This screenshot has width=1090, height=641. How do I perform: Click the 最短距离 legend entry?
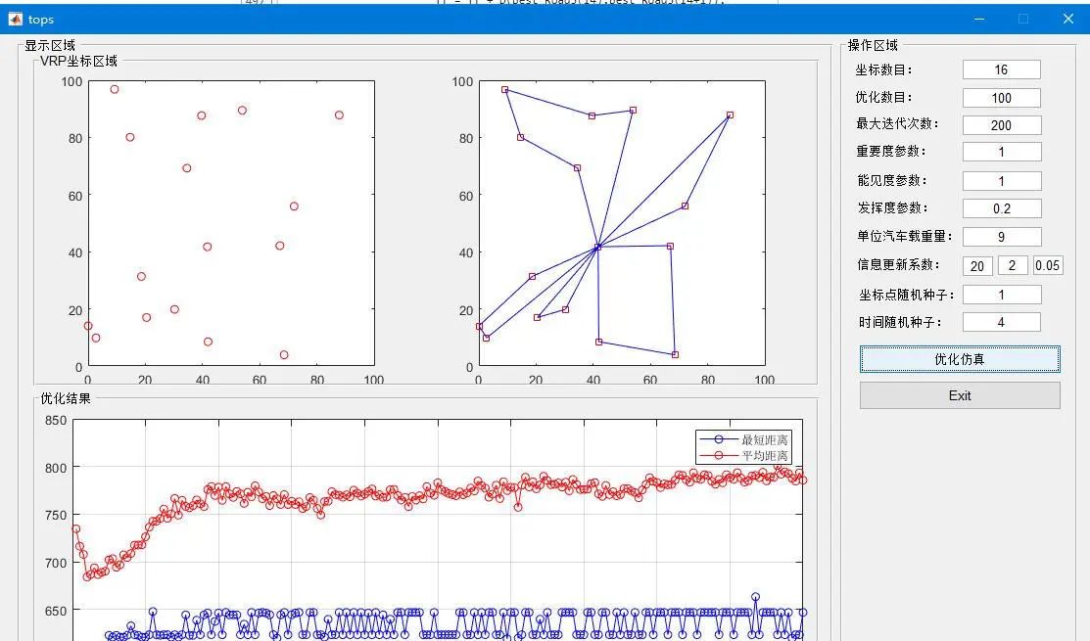point(743,439)
